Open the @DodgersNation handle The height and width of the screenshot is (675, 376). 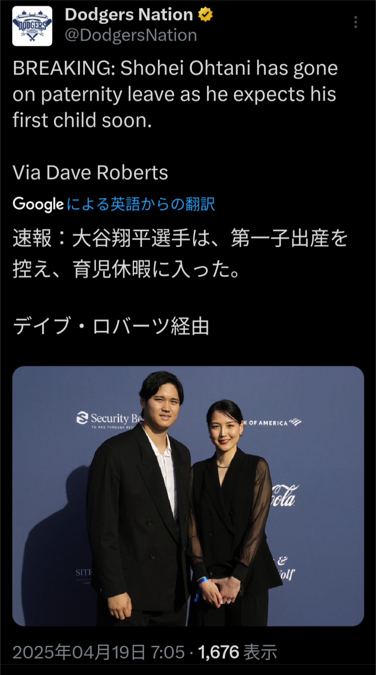(131, 35)
